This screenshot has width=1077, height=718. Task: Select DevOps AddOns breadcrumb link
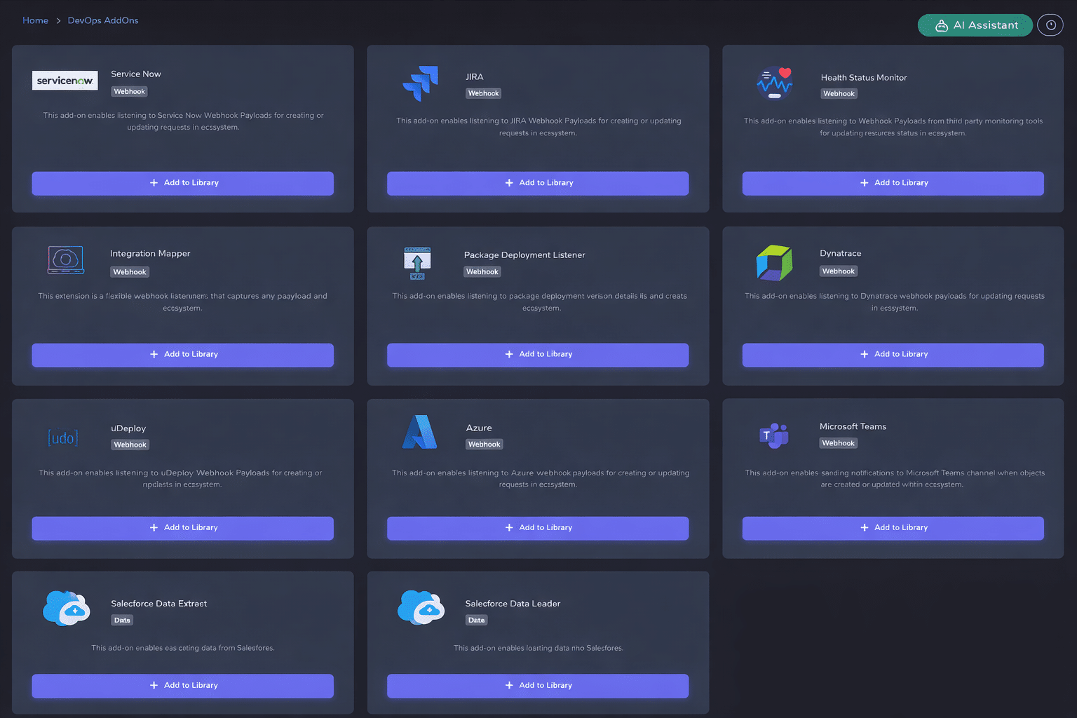(103, 20)
